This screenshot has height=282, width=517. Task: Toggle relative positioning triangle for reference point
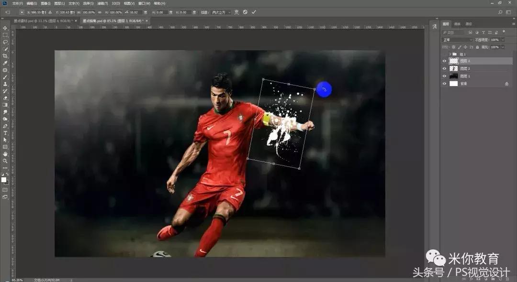click(x=50, y=12)
